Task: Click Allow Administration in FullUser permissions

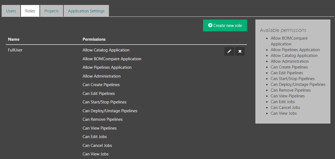Action: coord(102,76)
